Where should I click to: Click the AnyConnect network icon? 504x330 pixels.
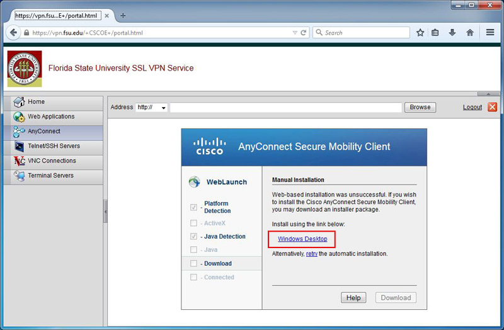pos(19,132)
